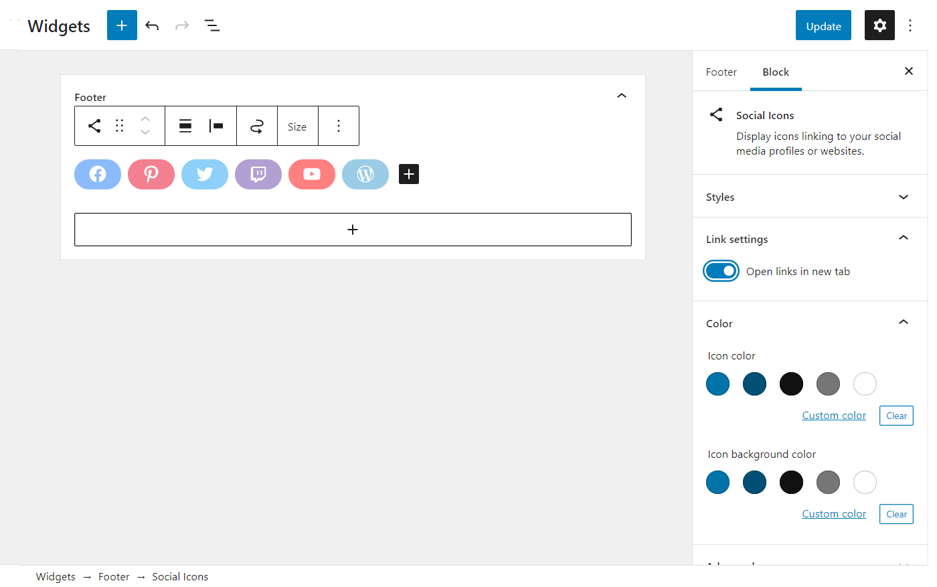This screenshot has height=587, width=937.
Task: Open the List View
Action: coord(212,25)
